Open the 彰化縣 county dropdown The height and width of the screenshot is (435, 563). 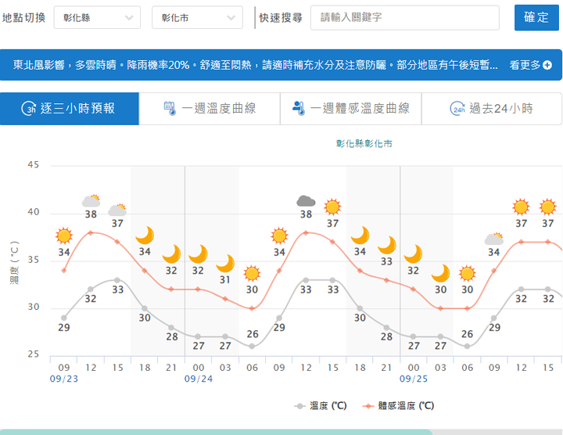(x=97, y=17)
